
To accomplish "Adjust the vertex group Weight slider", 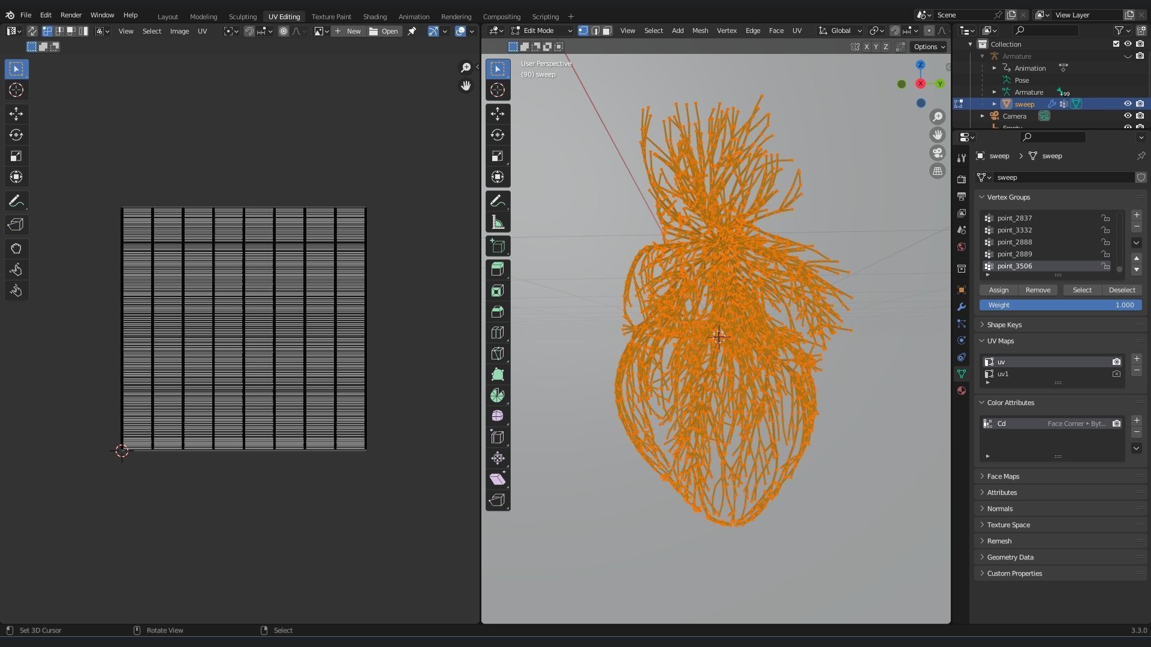I will (x=1060, y=305).
